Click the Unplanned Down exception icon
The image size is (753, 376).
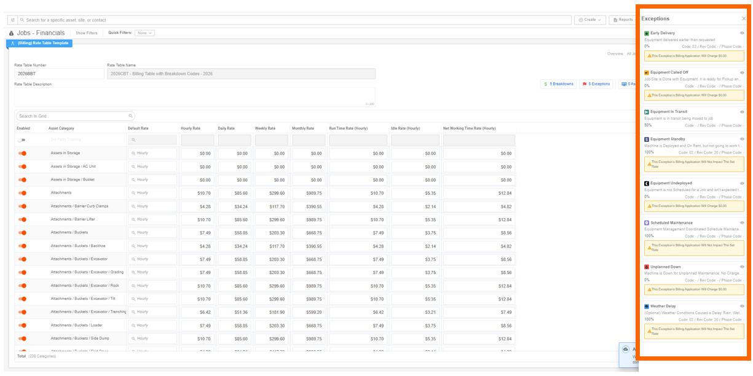647,267
